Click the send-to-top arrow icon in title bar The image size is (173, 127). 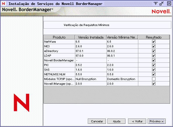[155, 4]
